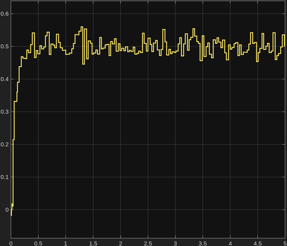The height and width of the screenshot is (246, 287).
Task: Click the 0.1 y-axis tick label
Action: point(4,177)
